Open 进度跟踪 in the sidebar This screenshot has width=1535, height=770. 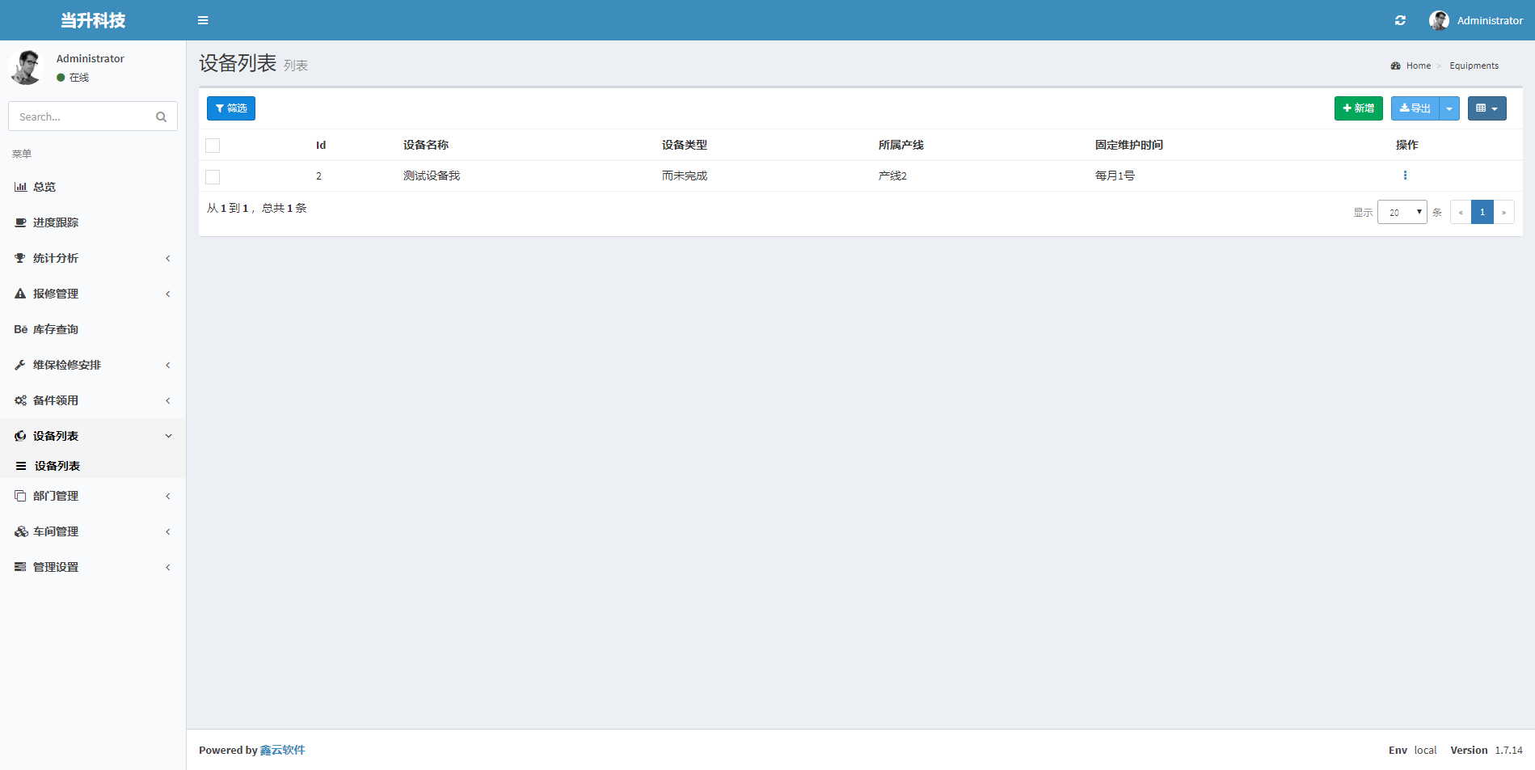click(55, 222)
